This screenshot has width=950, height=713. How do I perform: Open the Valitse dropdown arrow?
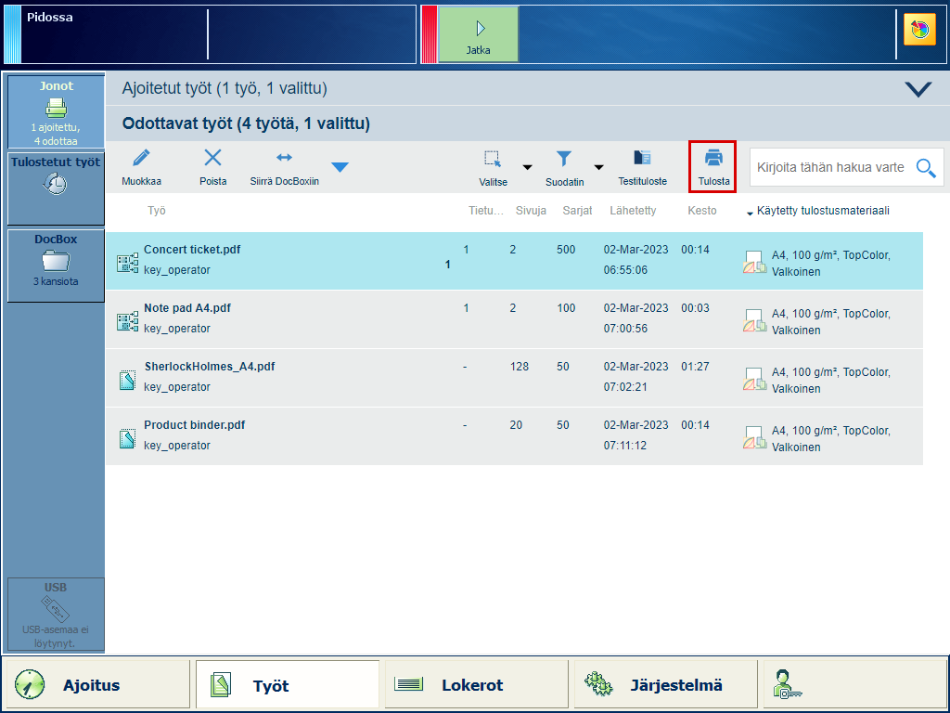click(527, 167)
